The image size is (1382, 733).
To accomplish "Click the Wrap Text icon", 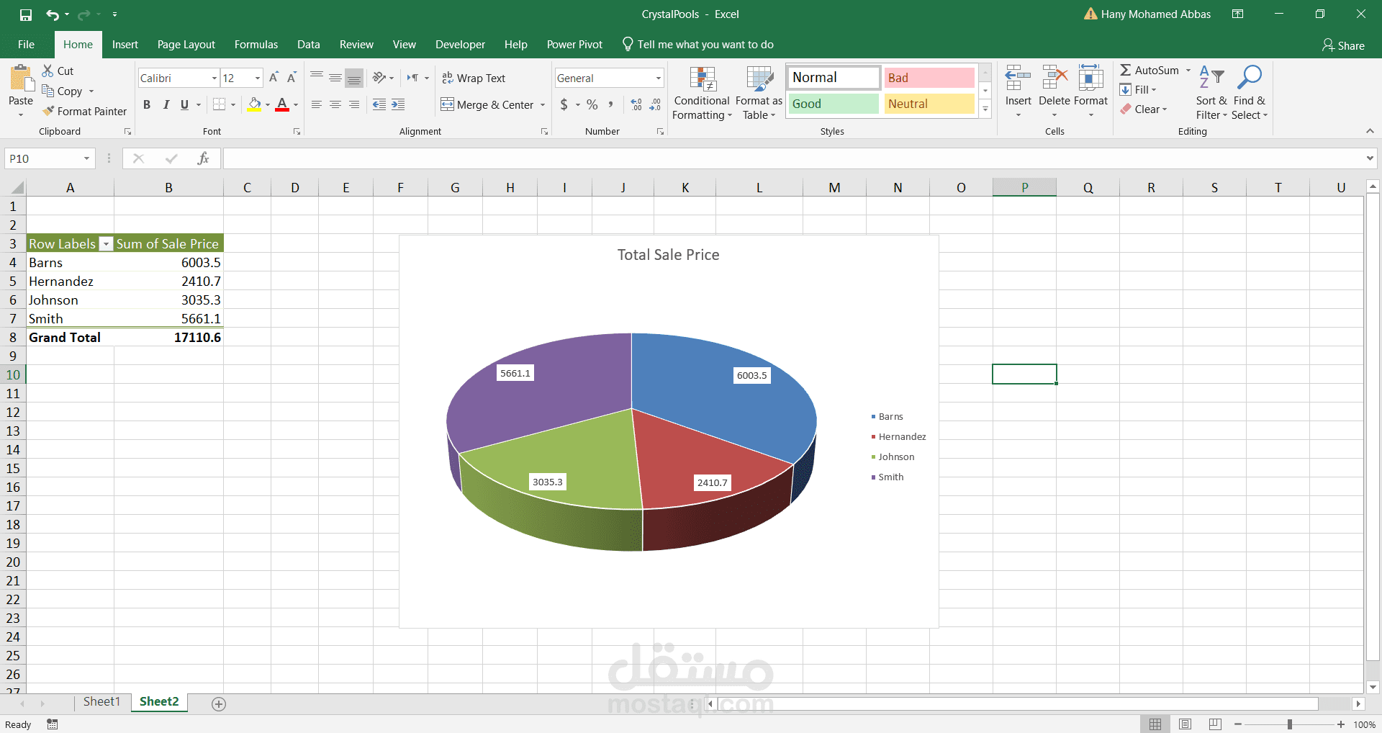I will point(446,78).
